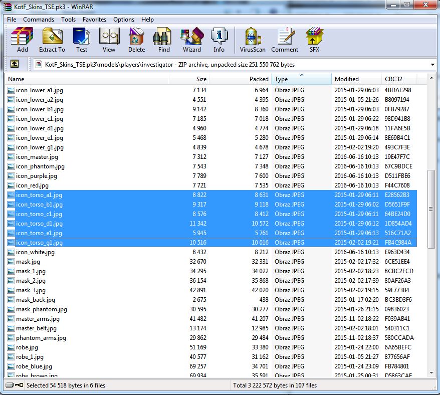Select file master_belt.jpg
Screen dimensions: 440x395
coord(36,328)
